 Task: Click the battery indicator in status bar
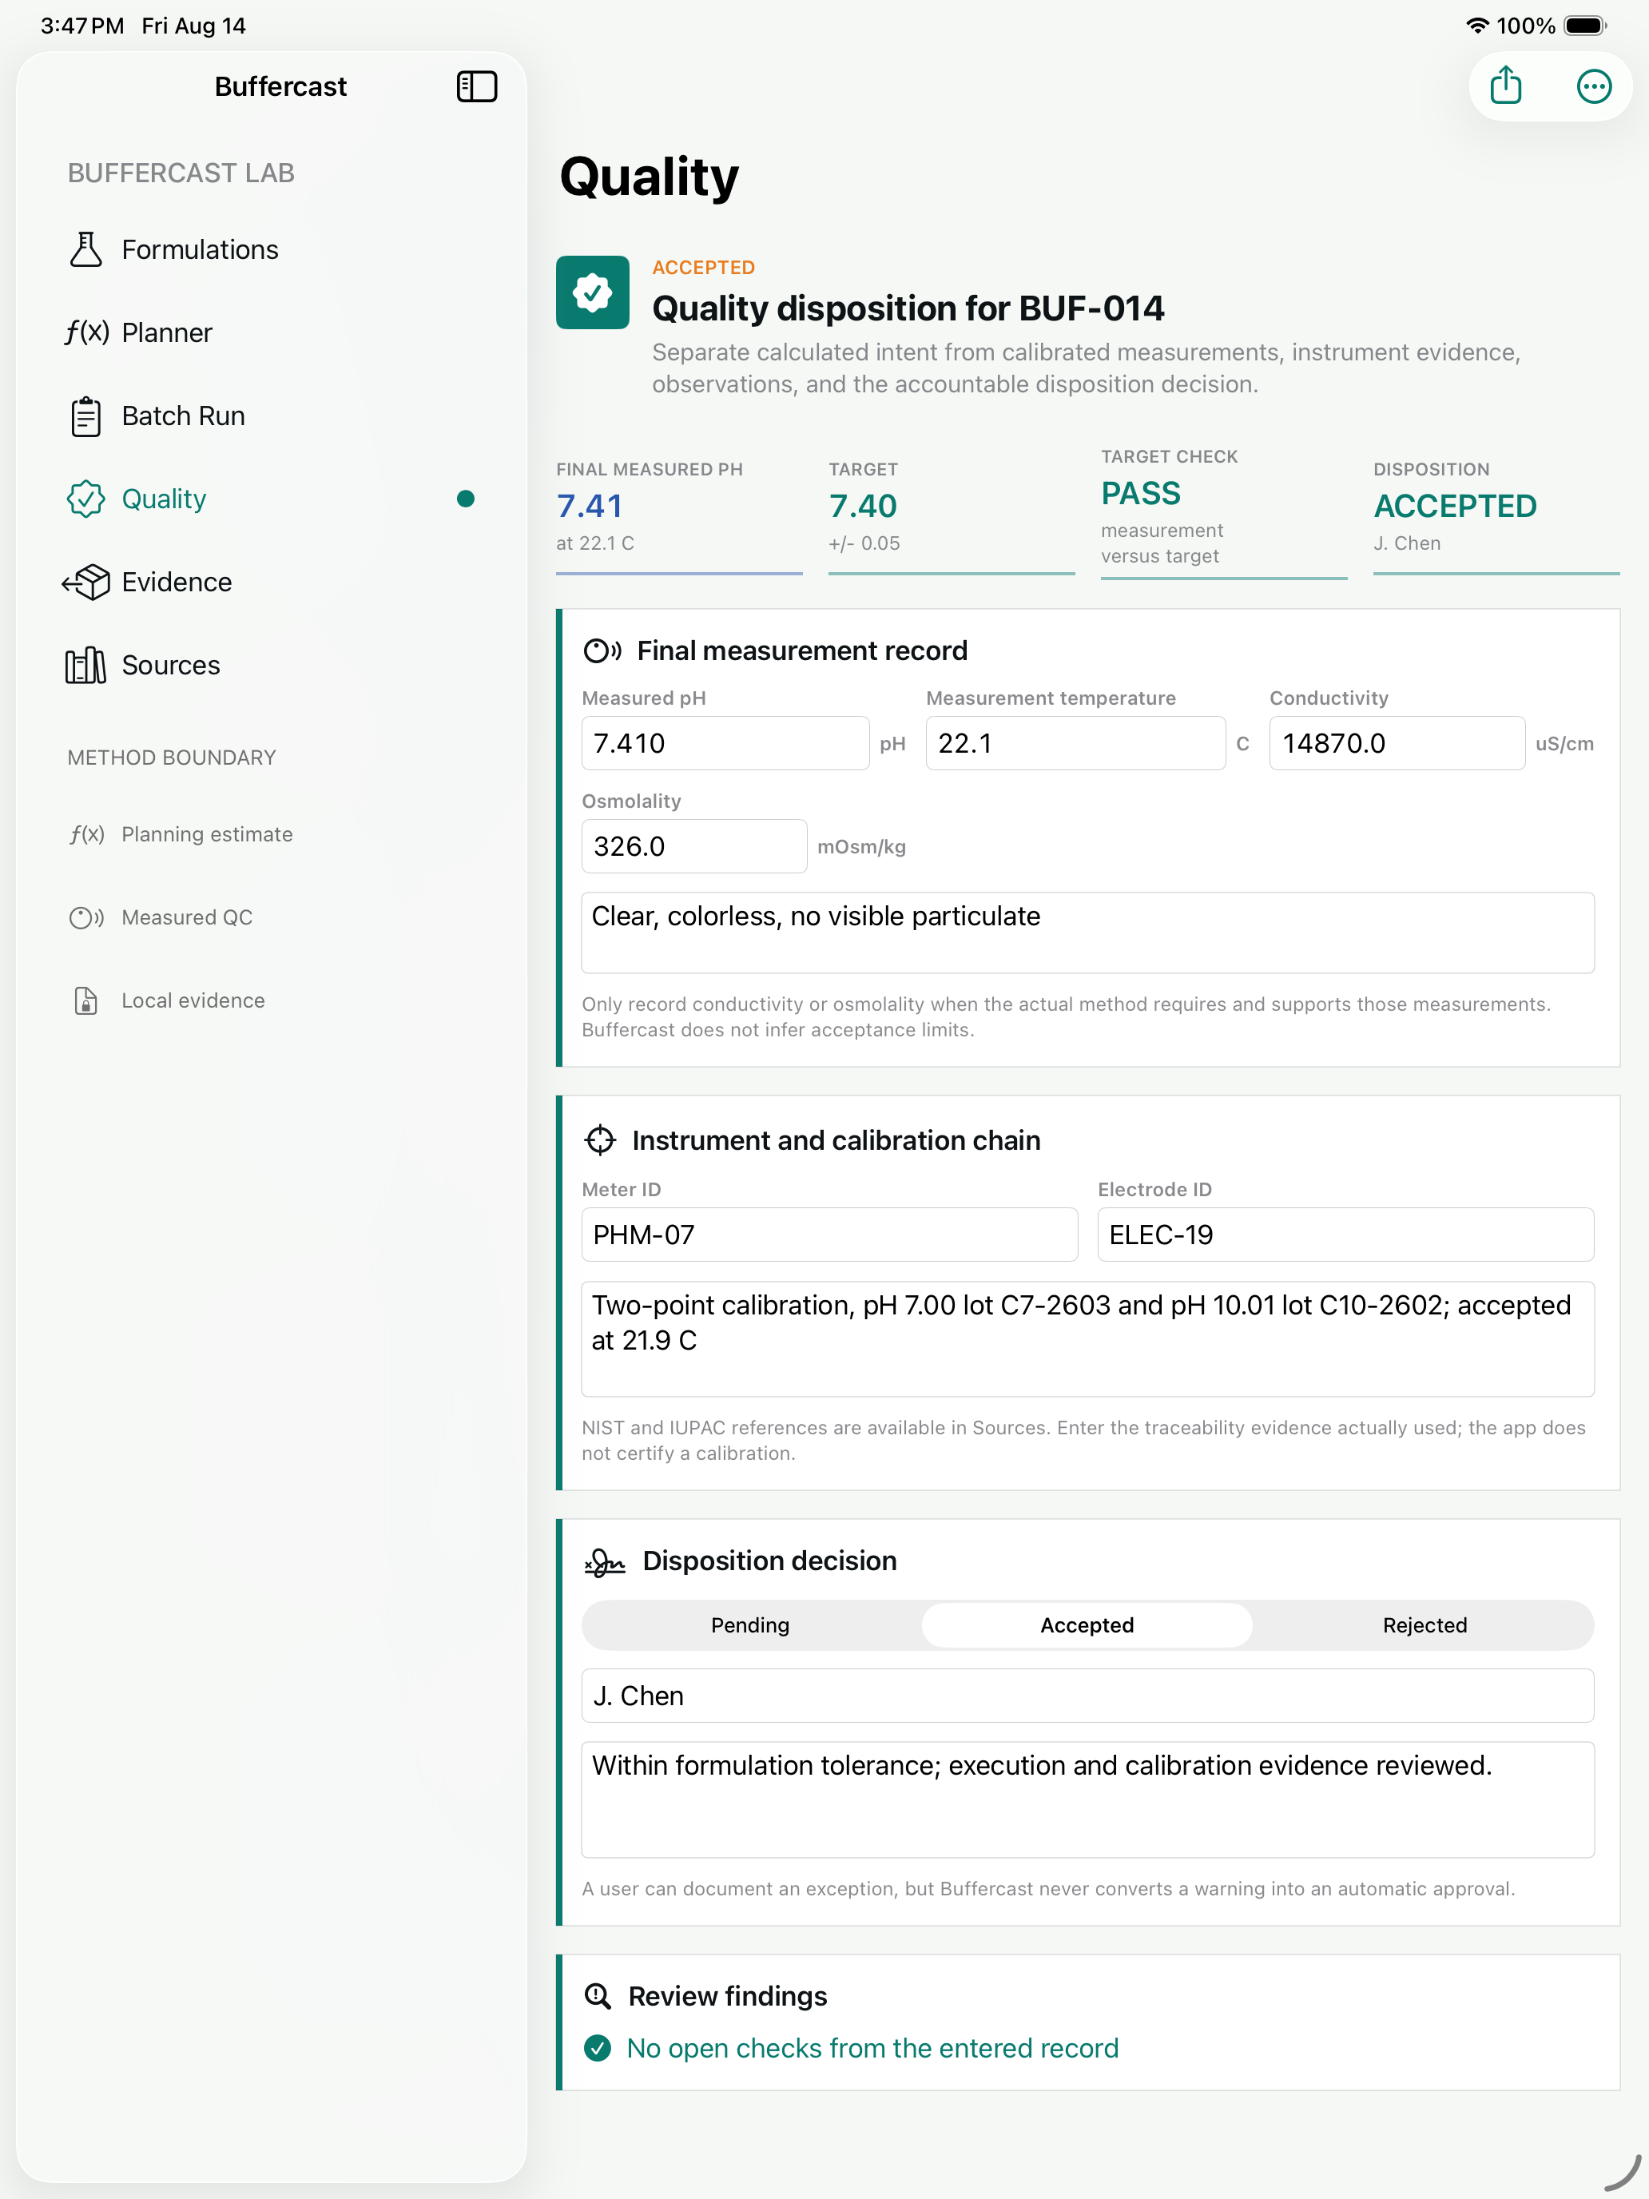pos(1584,26)
